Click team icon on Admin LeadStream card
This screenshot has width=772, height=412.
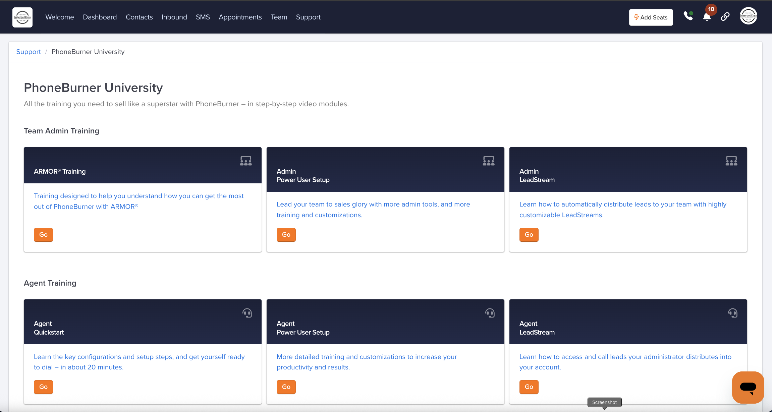point(731,161)
